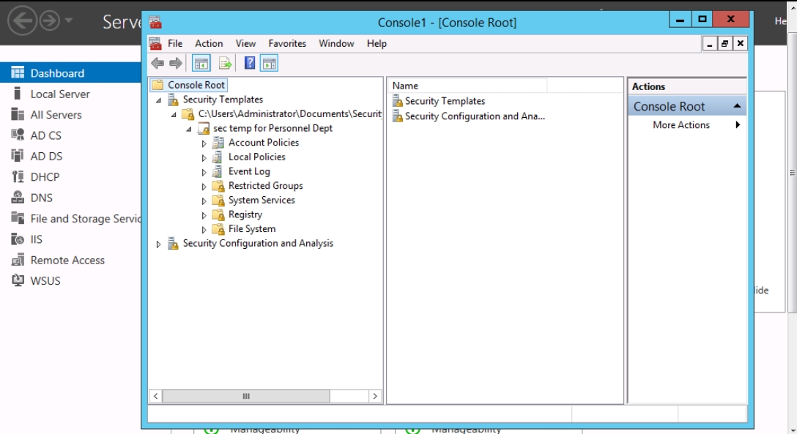The height and width of the screenshot is (434, 797).
Task: Expand the Security Configuration and Analysis tree node
Action: (x=159, y=244)
